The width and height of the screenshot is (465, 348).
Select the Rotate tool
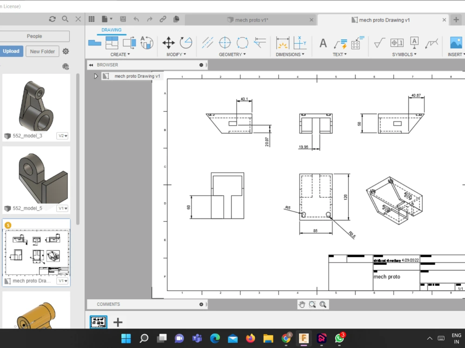pos(186,43)
